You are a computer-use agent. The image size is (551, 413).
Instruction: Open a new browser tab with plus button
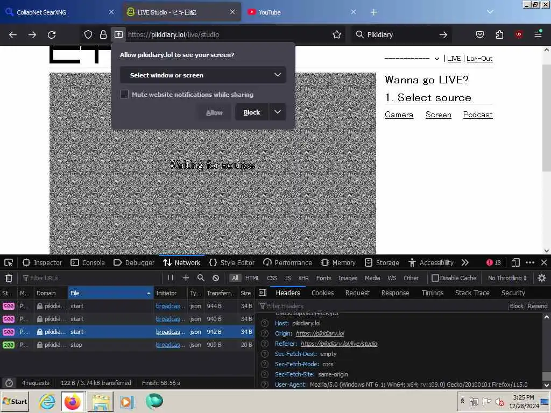pos(373,12)
